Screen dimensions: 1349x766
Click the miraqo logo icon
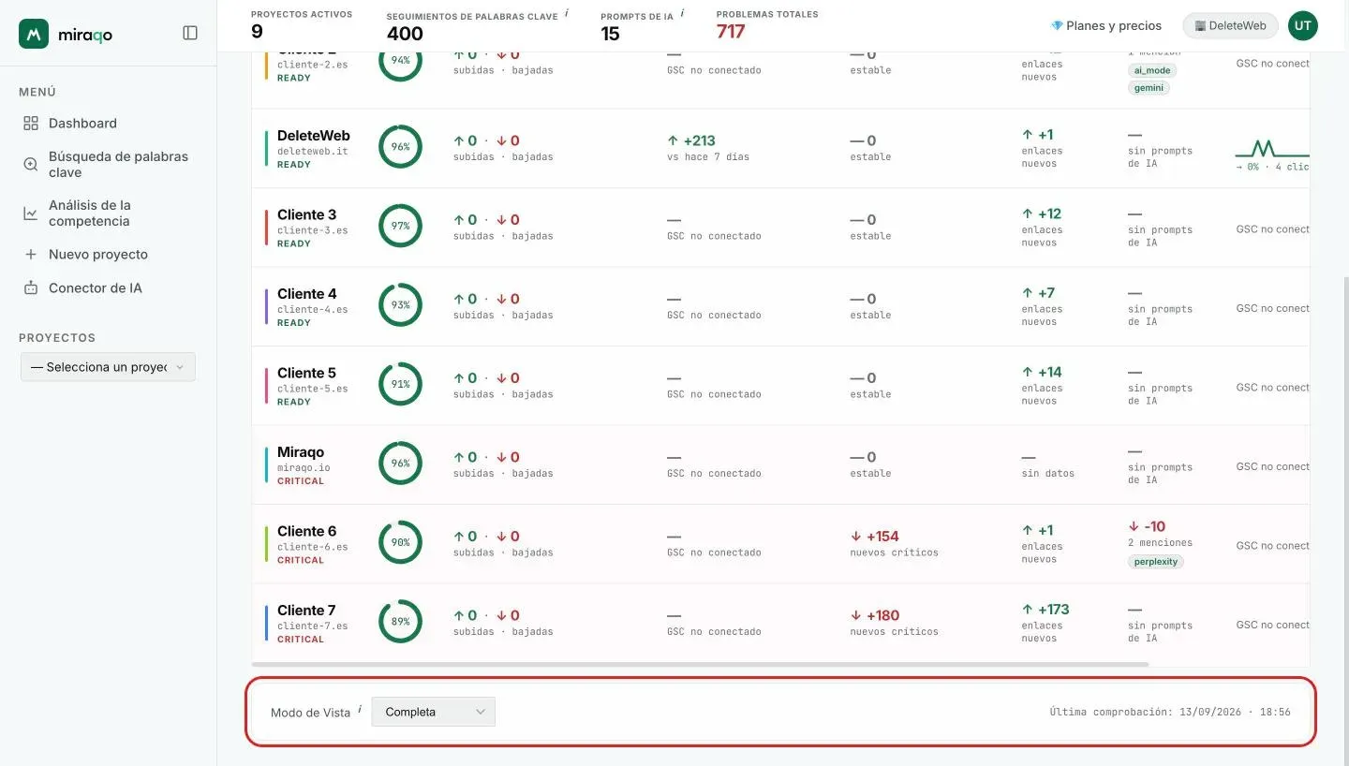click(34, 34)
